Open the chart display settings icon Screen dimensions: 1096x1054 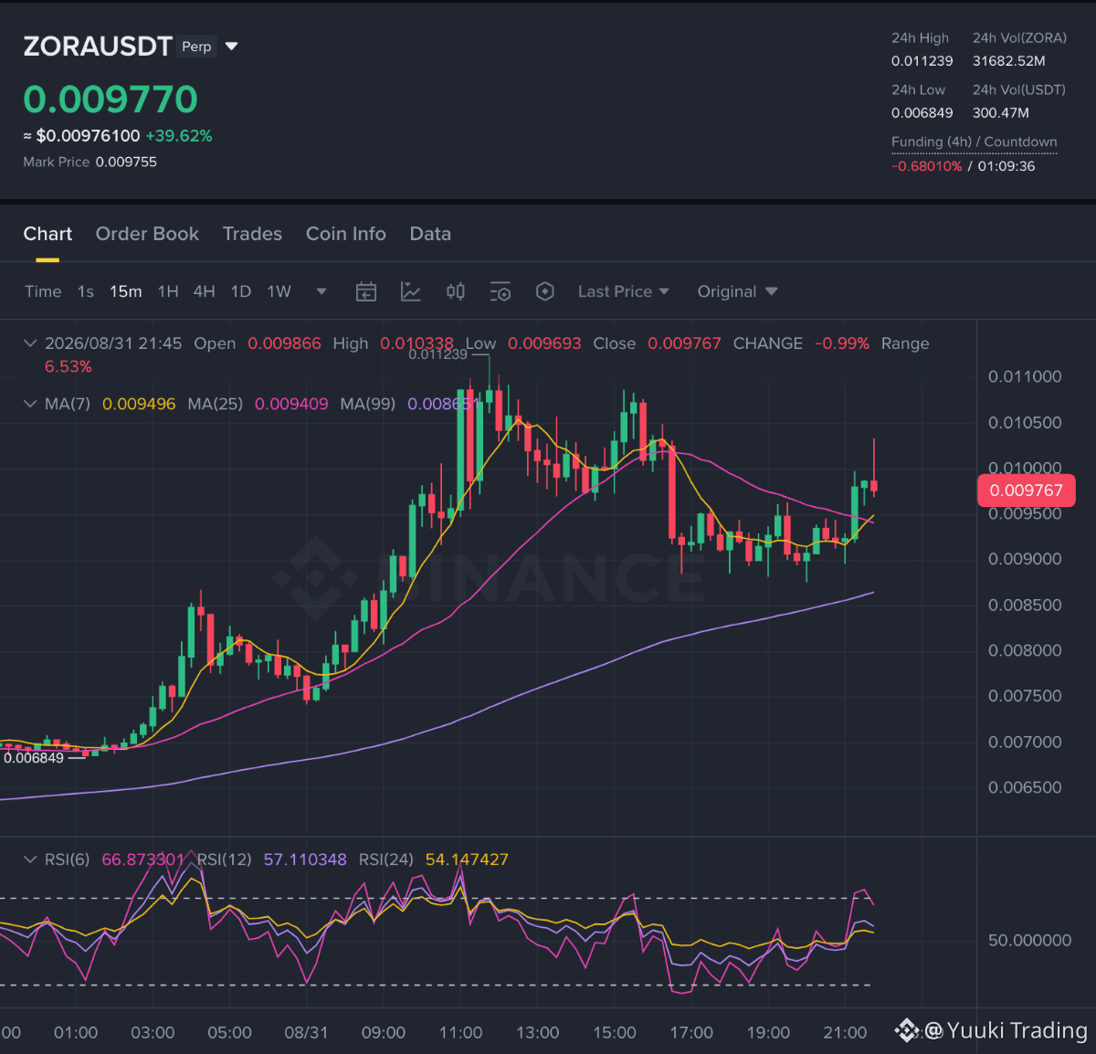(501, 291)
